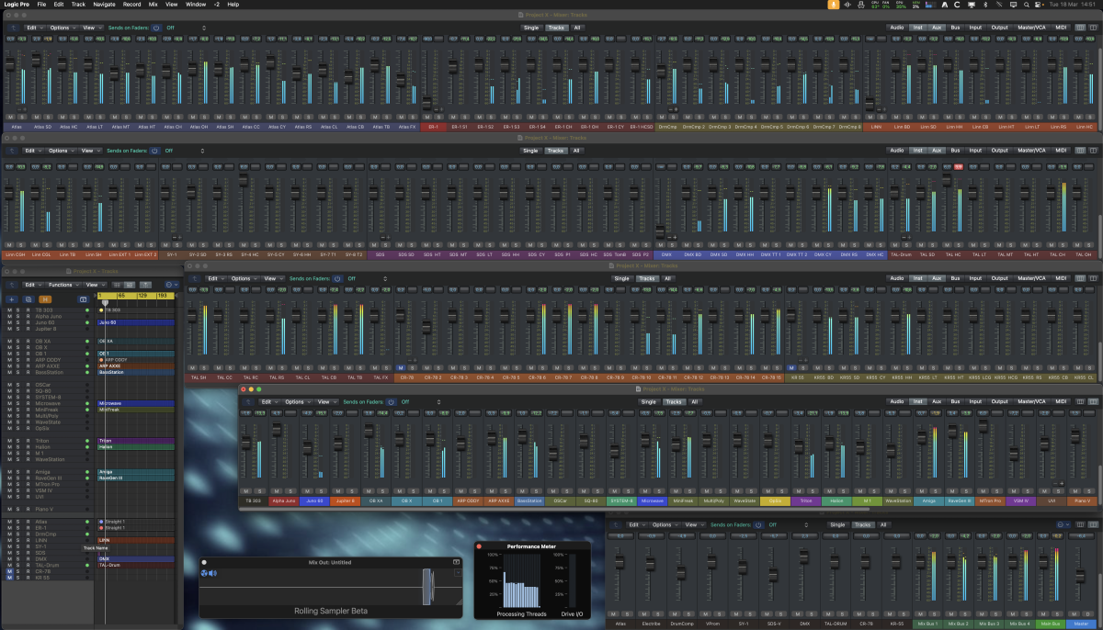
Task: Open the Mix menu in menu bar
Action: 153,5
